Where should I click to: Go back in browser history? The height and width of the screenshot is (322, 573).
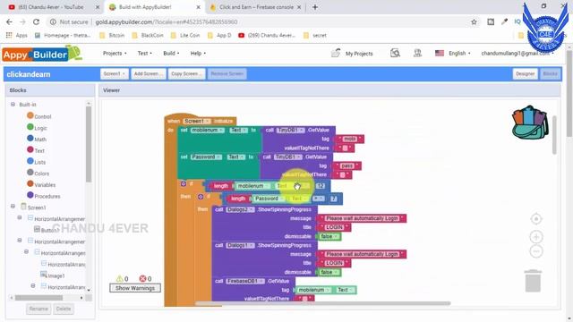pyautogui.click(x=9, y=21)
